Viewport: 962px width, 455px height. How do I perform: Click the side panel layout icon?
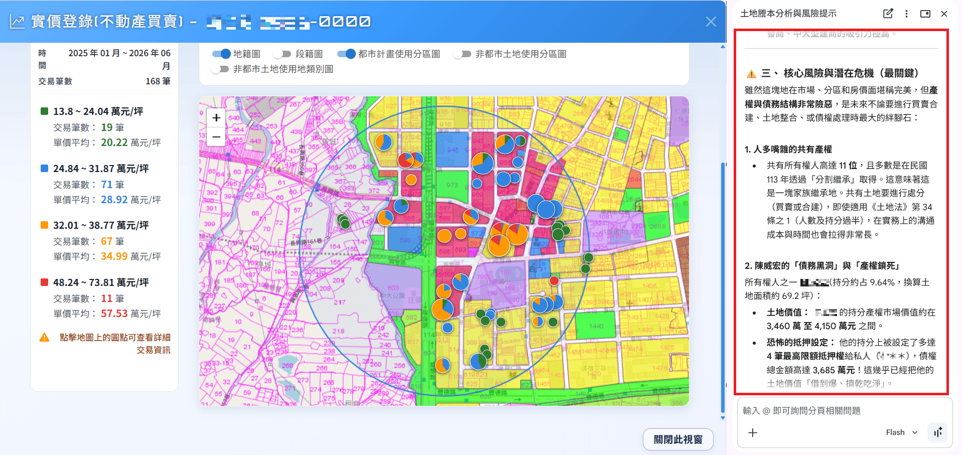(x=925, y=14)
